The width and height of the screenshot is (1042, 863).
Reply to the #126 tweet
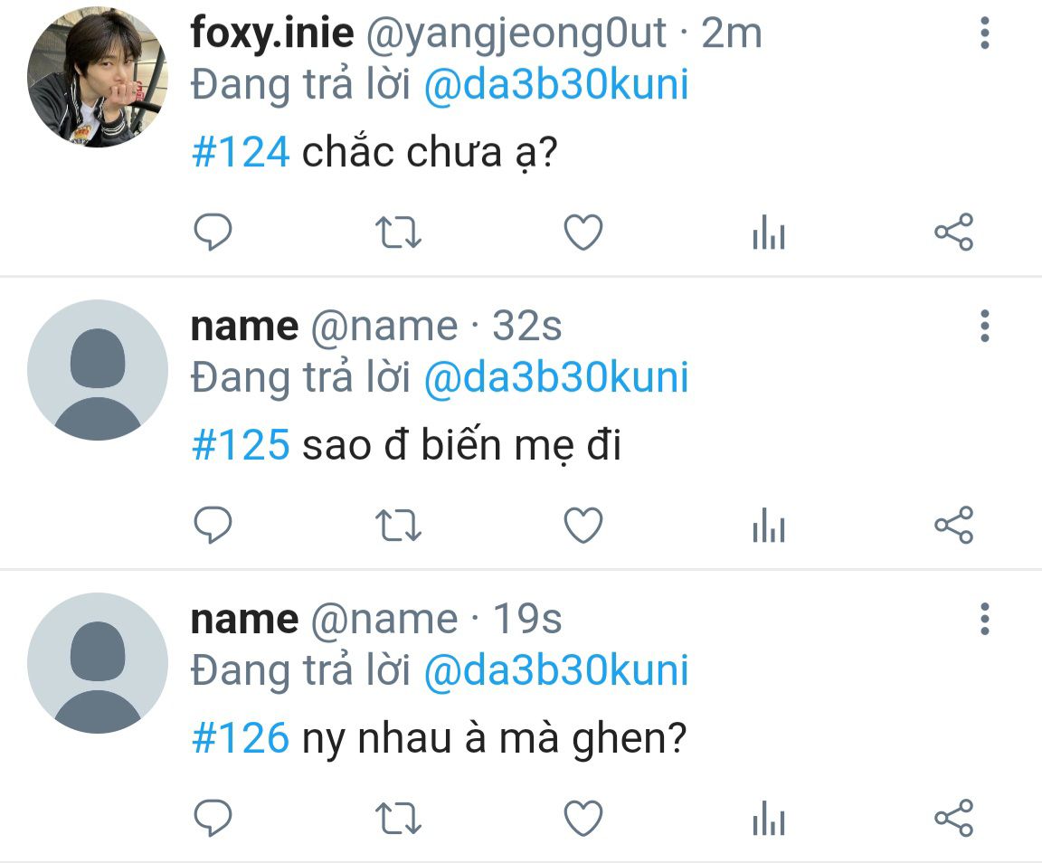[x=213, y=818]
